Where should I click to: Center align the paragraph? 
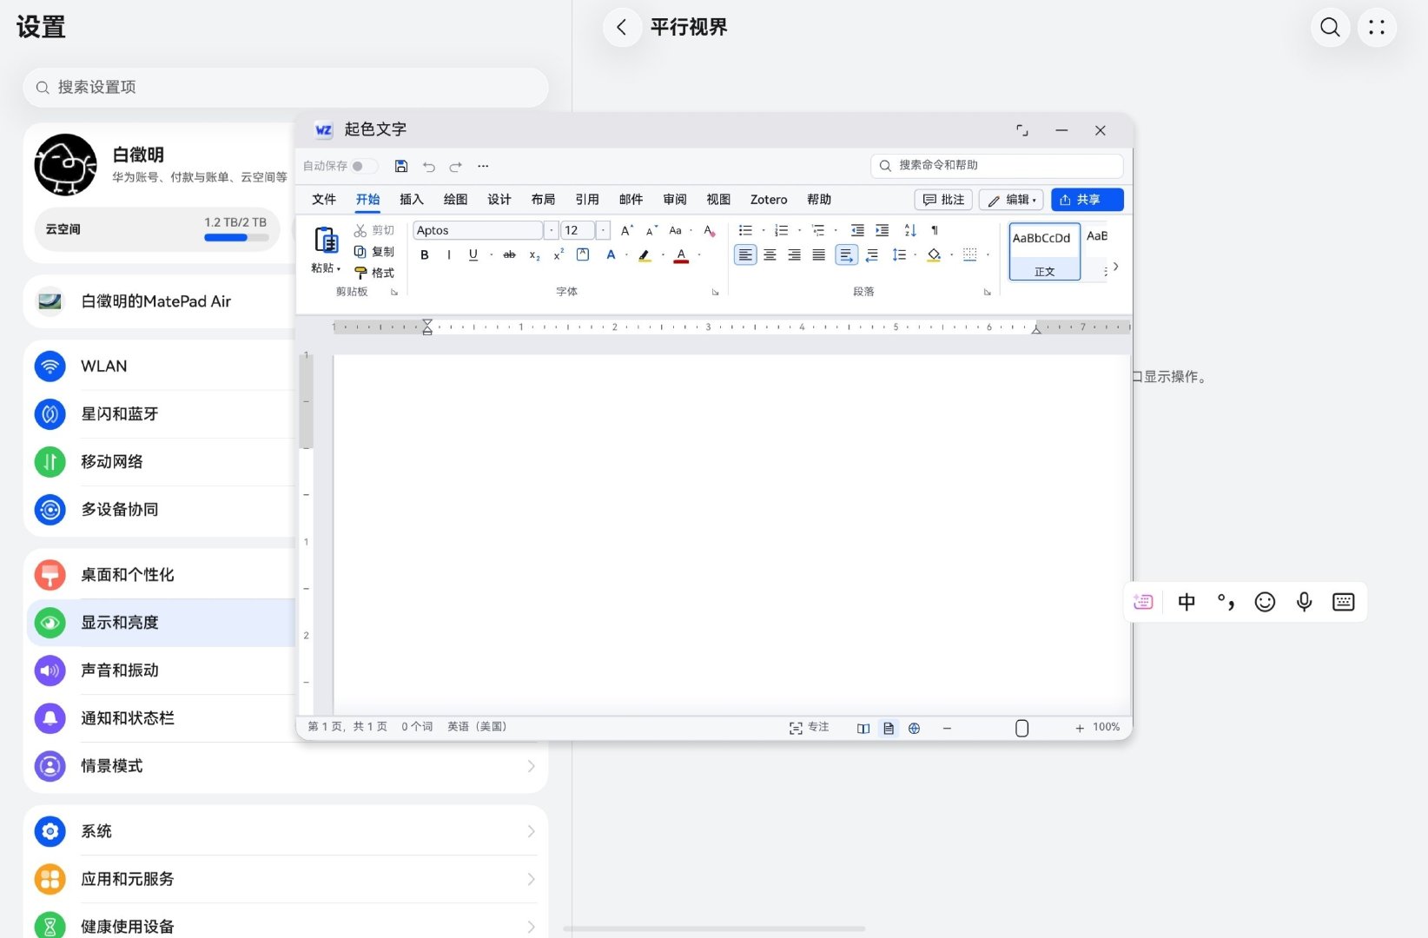[x=770, y=255]
